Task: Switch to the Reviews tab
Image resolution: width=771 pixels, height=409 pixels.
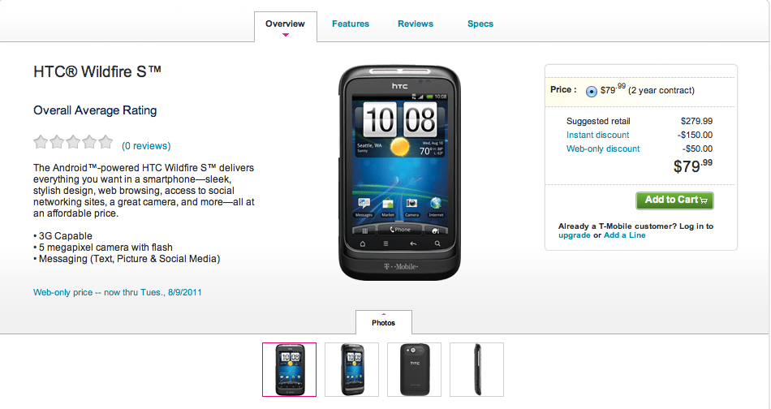Action: pos(415,24)
